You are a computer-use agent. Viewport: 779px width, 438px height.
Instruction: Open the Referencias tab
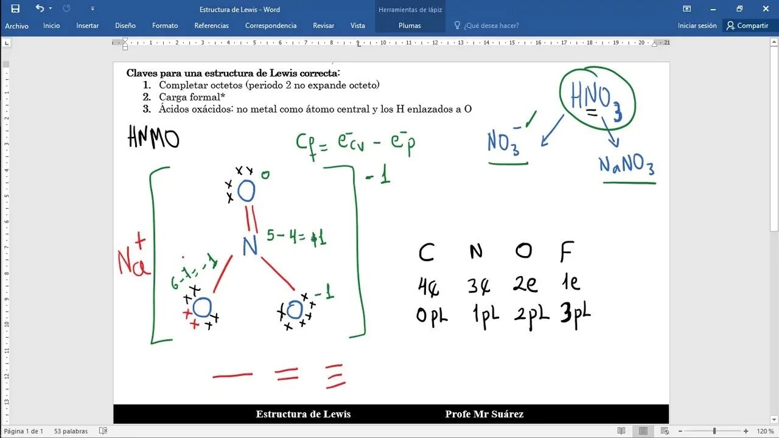coord(212,26)
